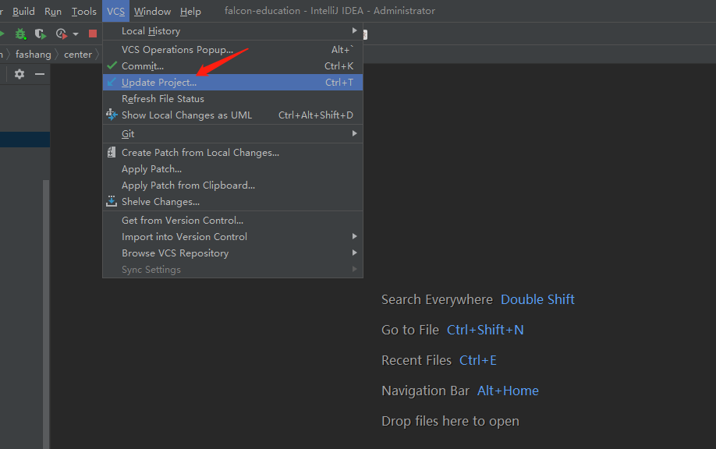The width and height of the screenshot is (716, 449).
Task: Hide the project panel with the minus icon
Action: (39, 74)
